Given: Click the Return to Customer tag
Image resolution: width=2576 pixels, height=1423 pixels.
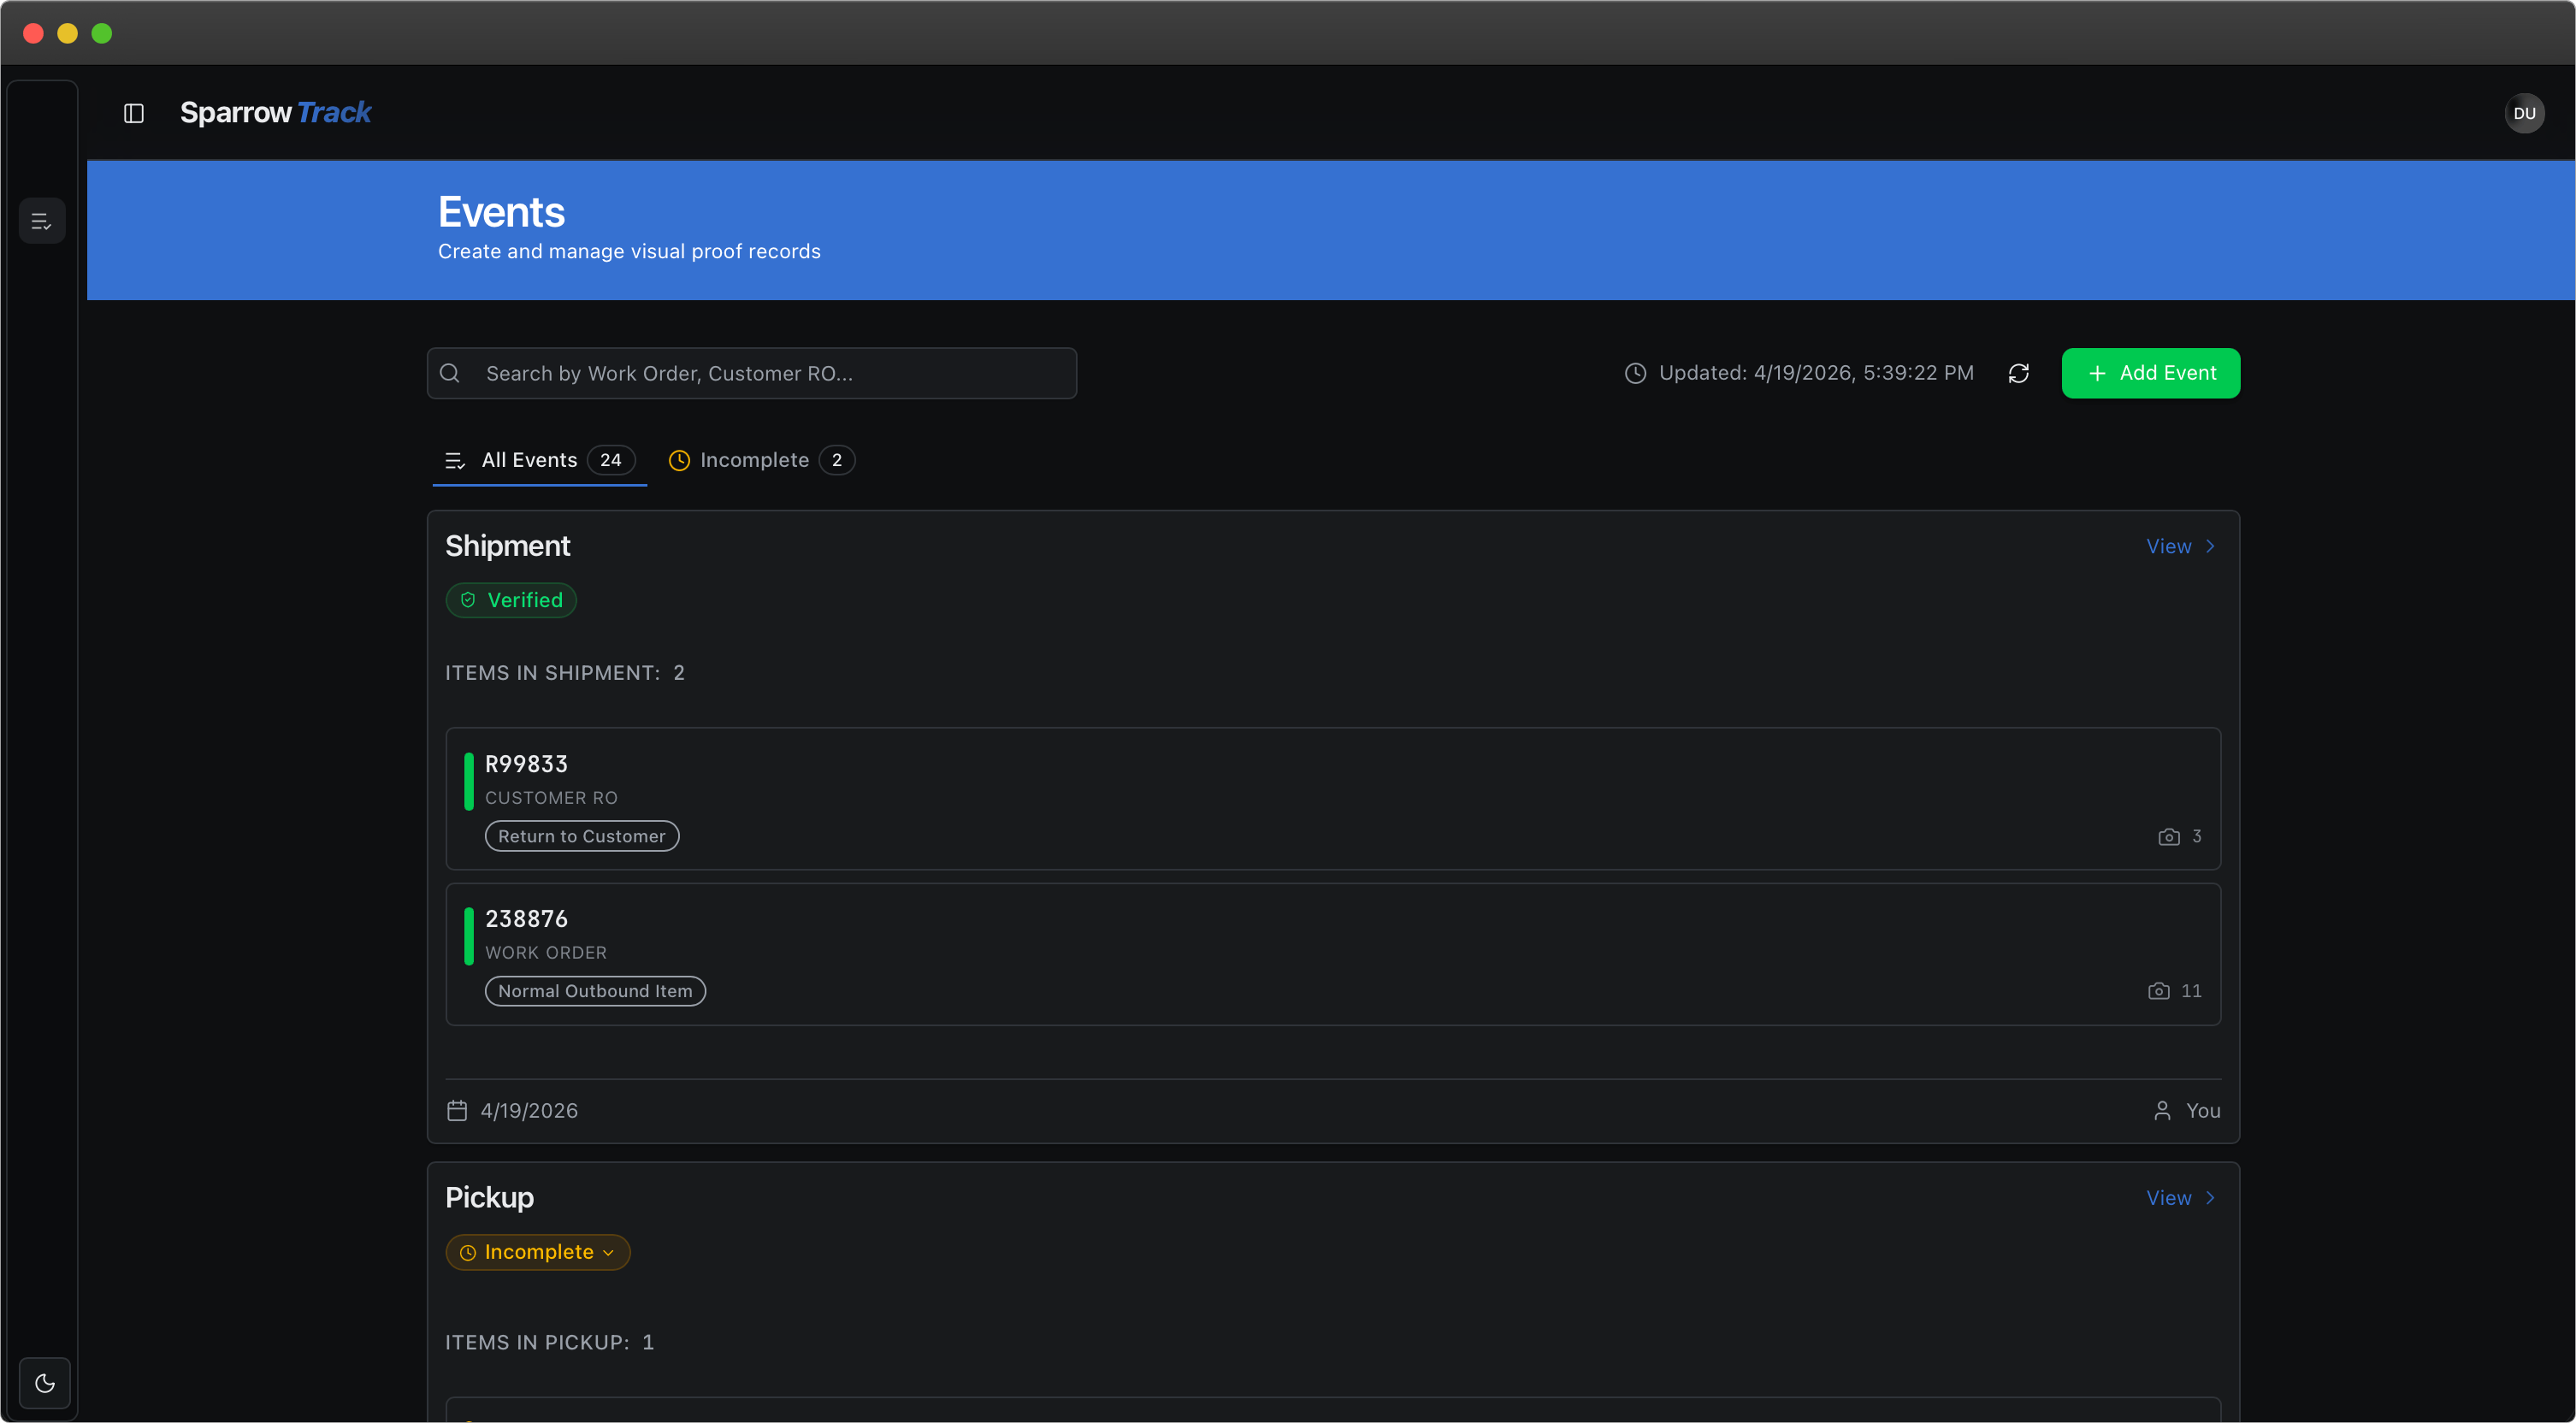Looking at the screenshot, I should click(x=582, y=836).
